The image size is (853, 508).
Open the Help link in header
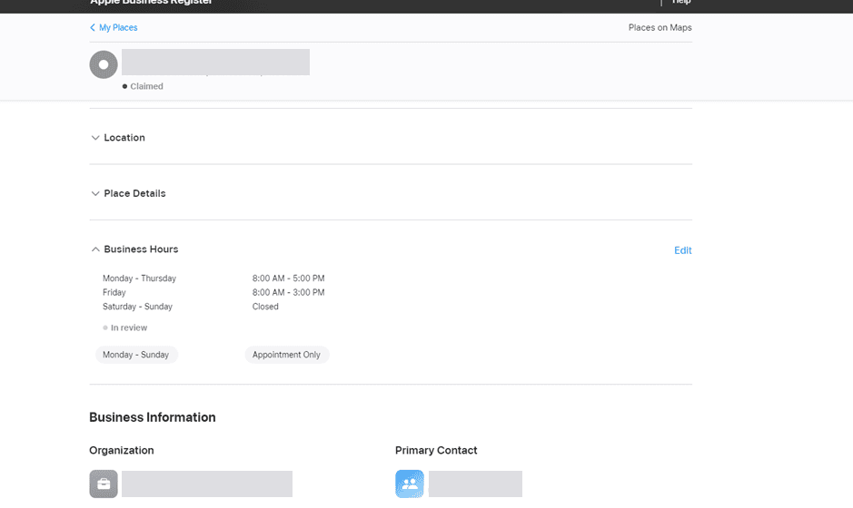click(681, 3)
